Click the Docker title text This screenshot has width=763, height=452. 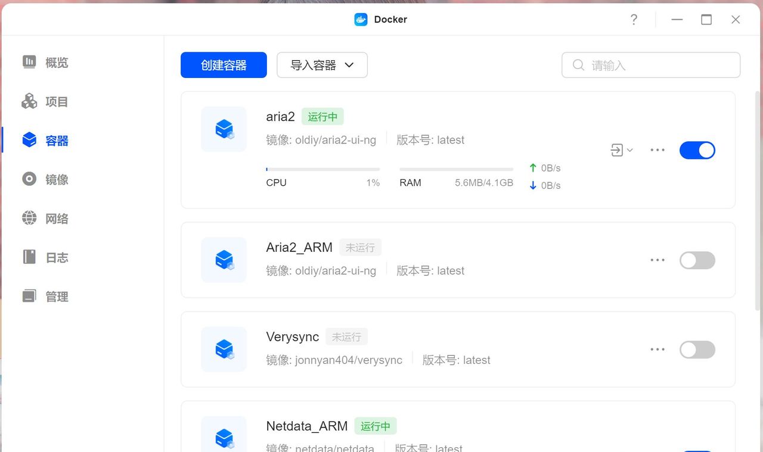pyautogui.click(x=390, y=20)
